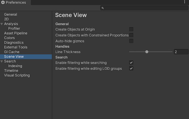Select External Tools in sidebar

pos(16,47)
